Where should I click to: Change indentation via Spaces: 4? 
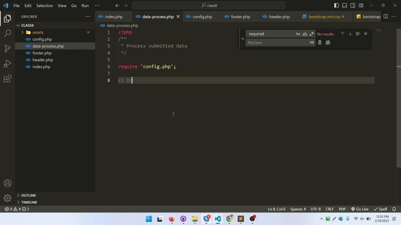click(298, 209)
